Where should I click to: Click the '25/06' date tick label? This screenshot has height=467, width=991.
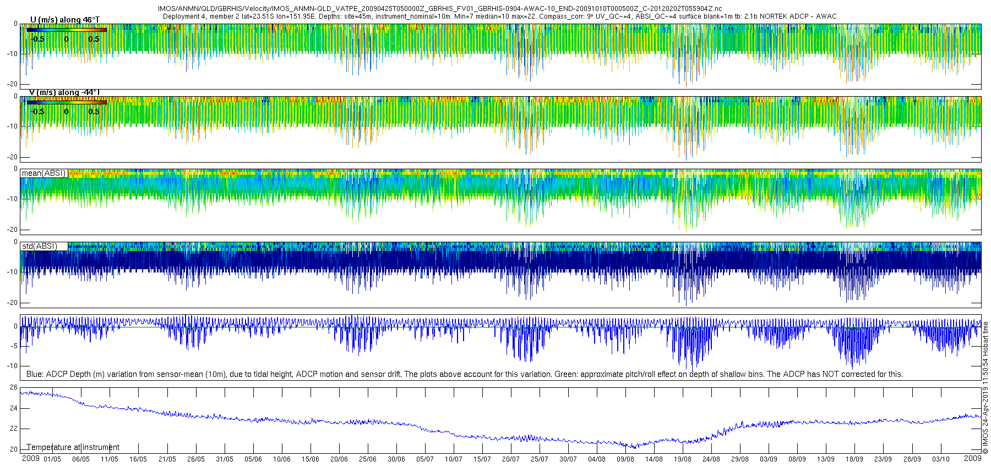pos(368,459)
